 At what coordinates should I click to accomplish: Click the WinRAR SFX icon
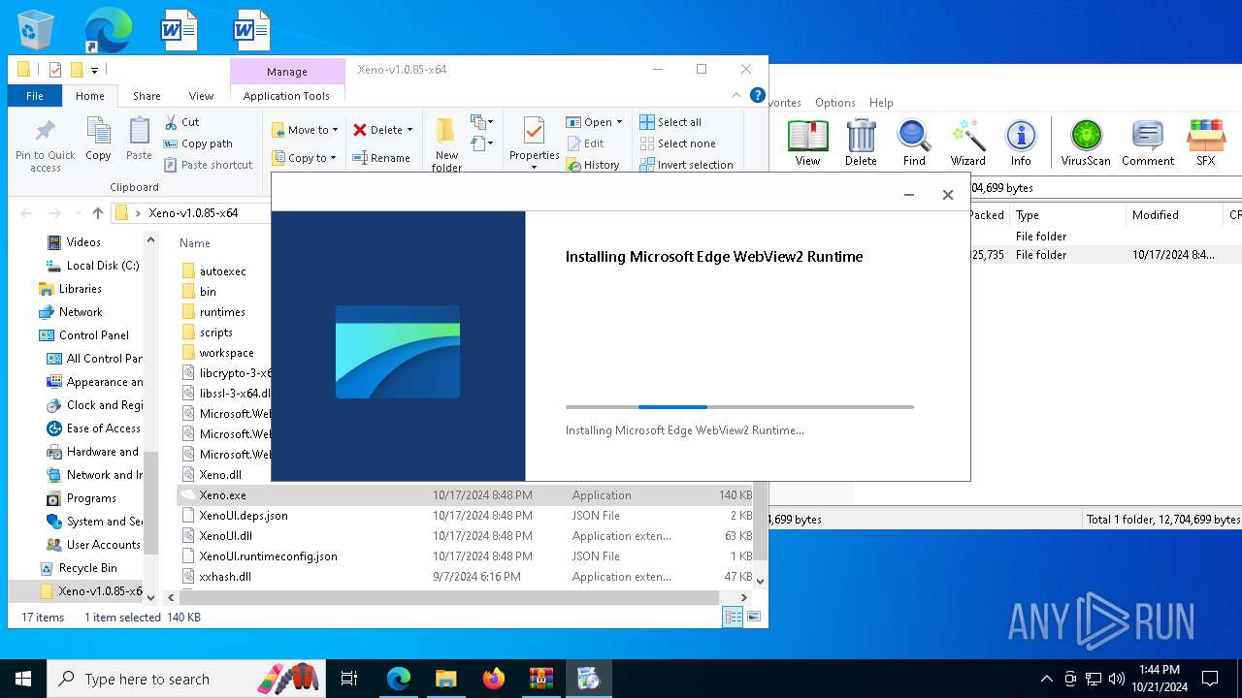point(1206,143)
